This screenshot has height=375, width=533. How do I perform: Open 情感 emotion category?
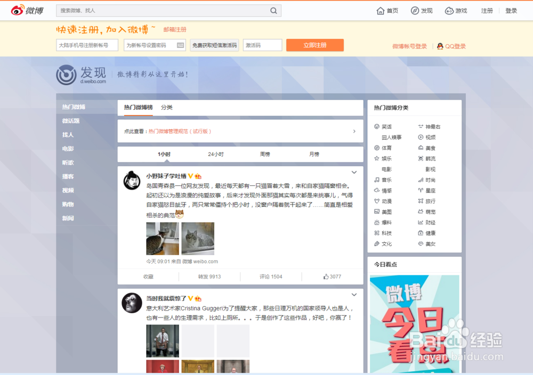coord(383,191)
